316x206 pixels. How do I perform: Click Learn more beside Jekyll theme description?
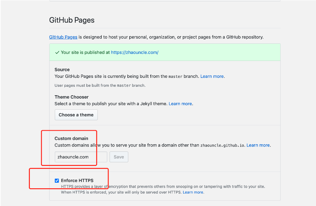(x=180, y=103)
